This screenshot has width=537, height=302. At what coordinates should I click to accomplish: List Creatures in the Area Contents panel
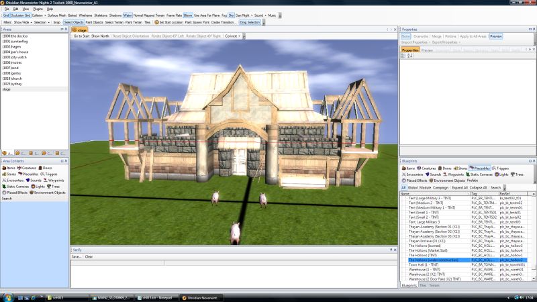[26, 168]
